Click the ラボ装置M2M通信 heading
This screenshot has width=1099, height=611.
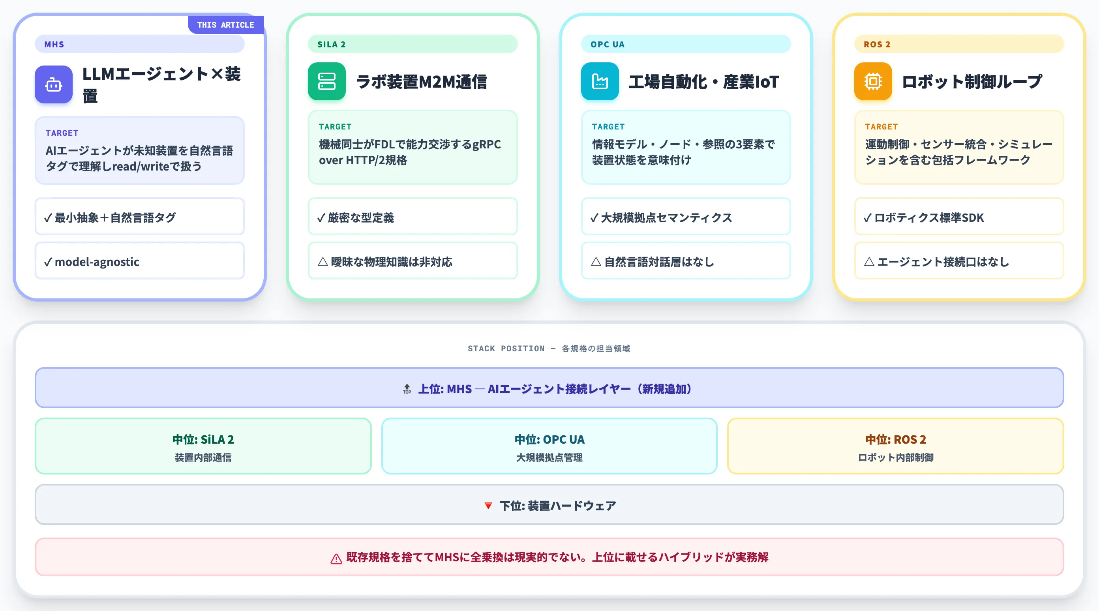pos(422,81)
